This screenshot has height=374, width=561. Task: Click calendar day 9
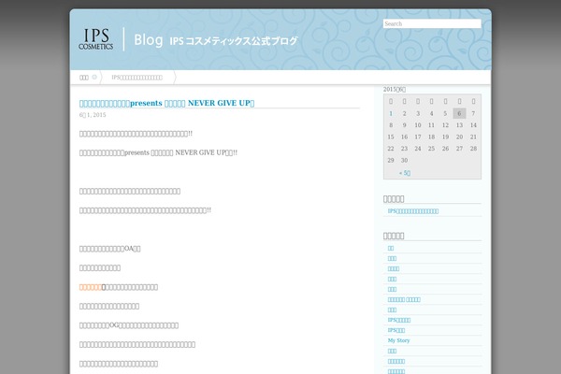(404, 125)
